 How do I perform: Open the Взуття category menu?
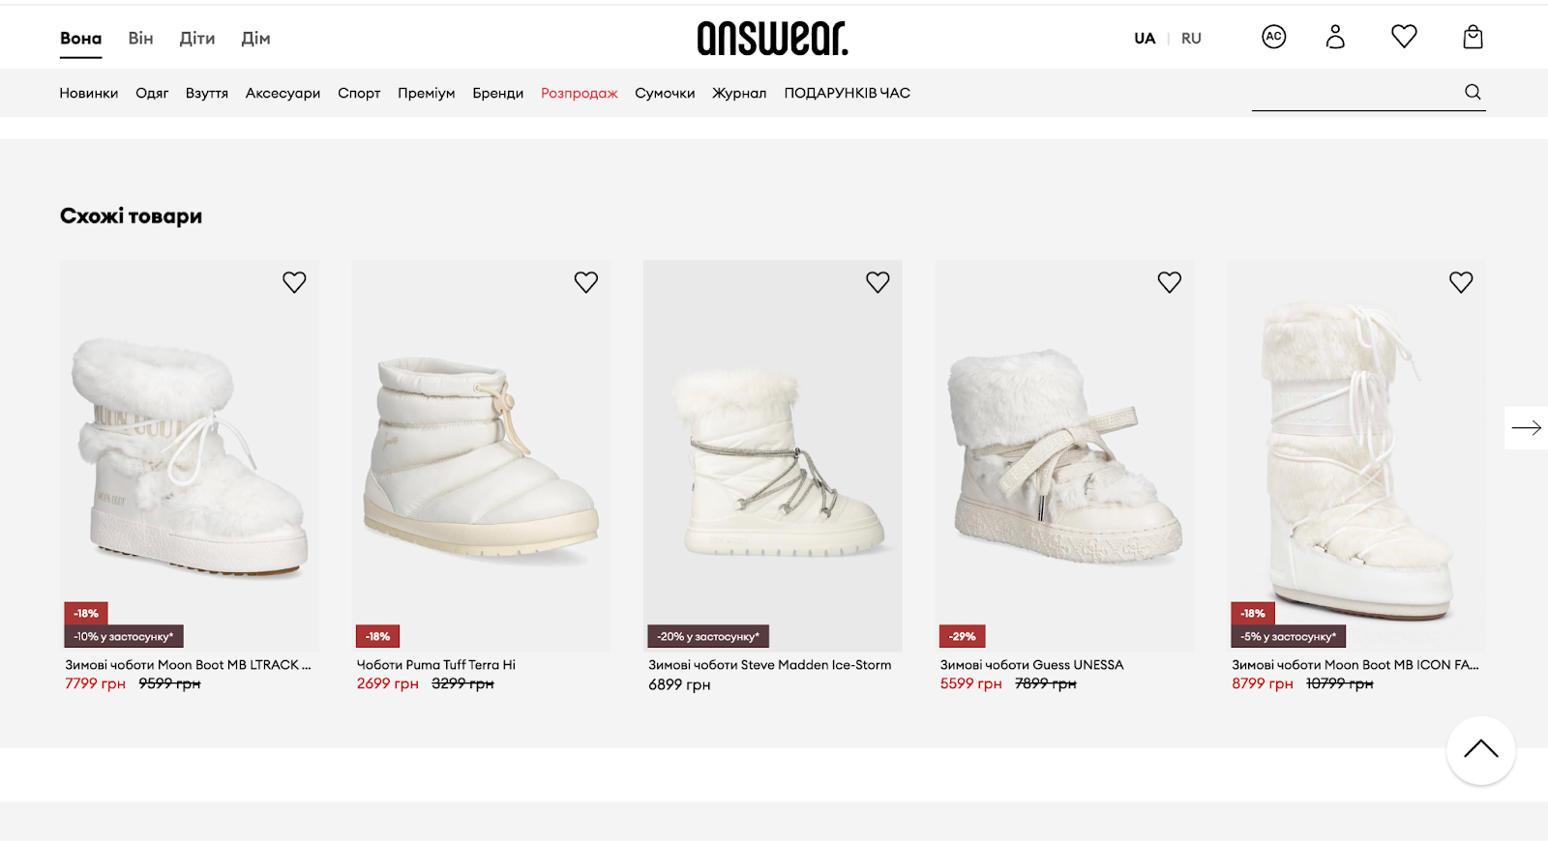tap(207, 93)
